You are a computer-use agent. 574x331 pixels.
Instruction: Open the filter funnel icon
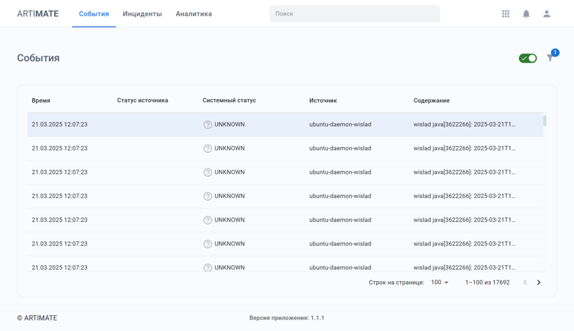pos(550,58)
